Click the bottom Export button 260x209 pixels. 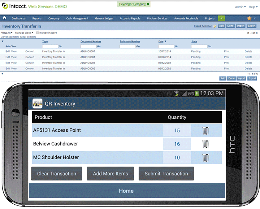click(252, 78)
